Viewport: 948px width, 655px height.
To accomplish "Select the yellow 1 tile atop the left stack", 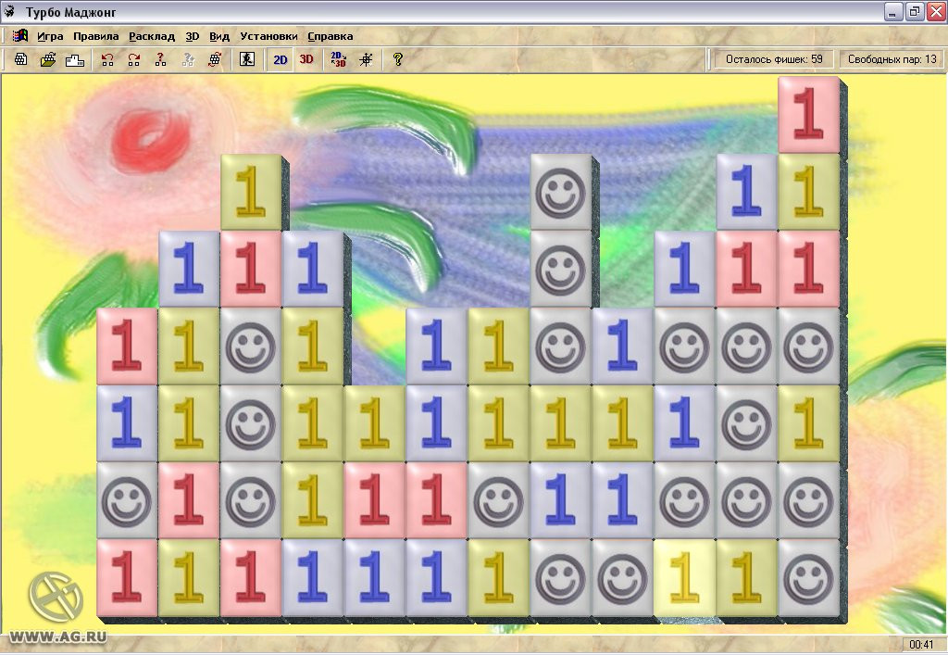I will click(x=251, y=193).
